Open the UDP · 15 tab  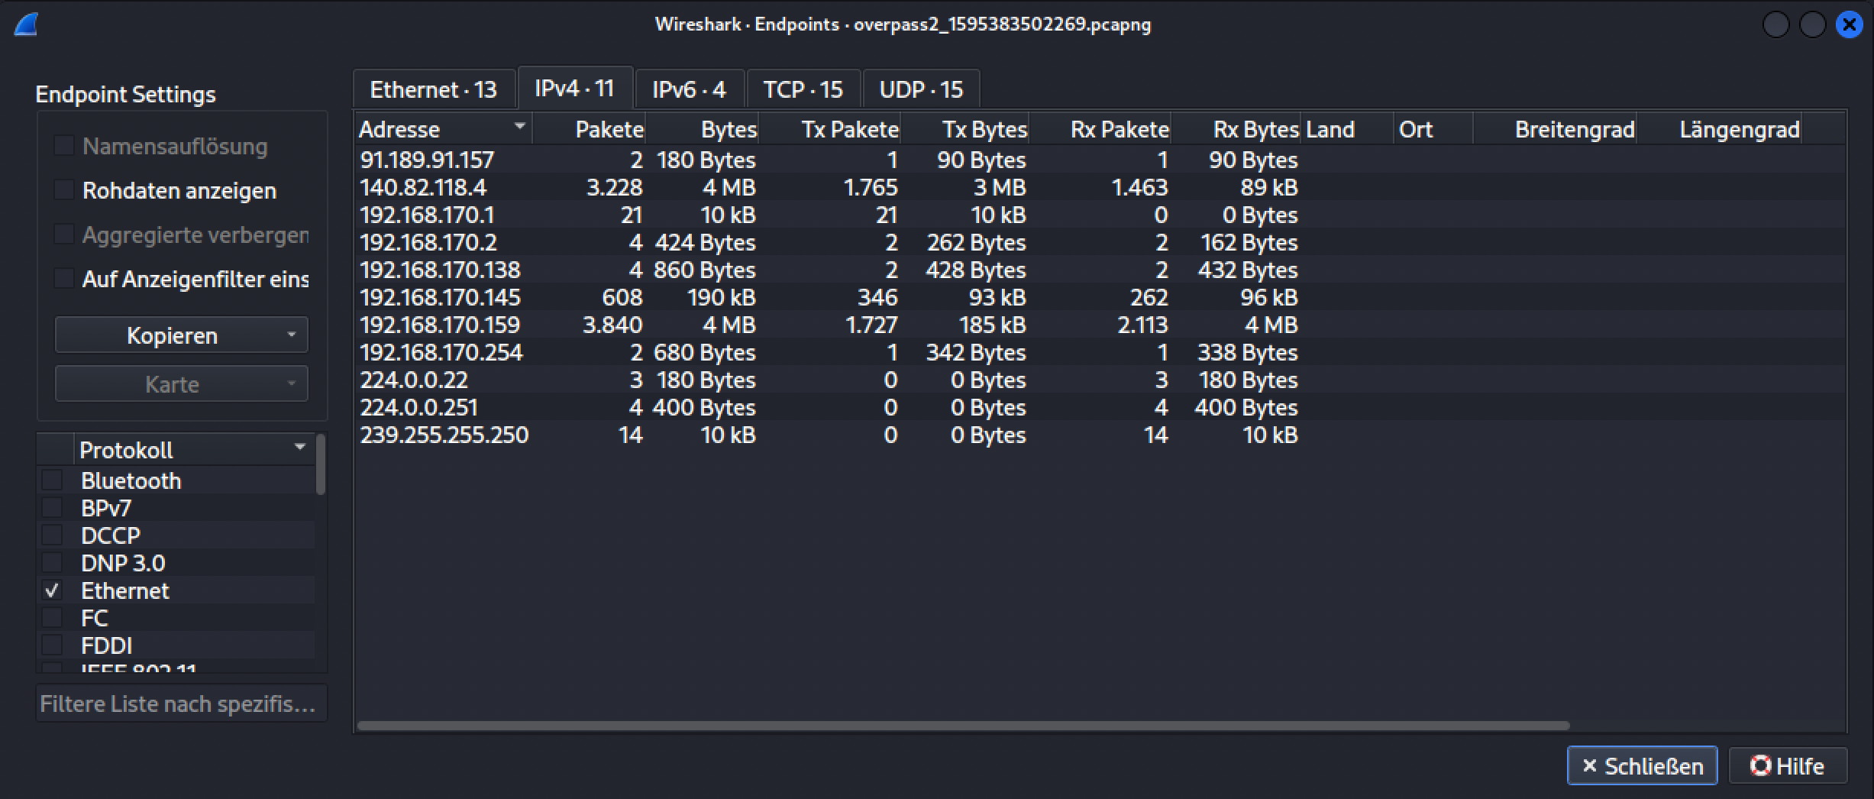coord(921,89)
